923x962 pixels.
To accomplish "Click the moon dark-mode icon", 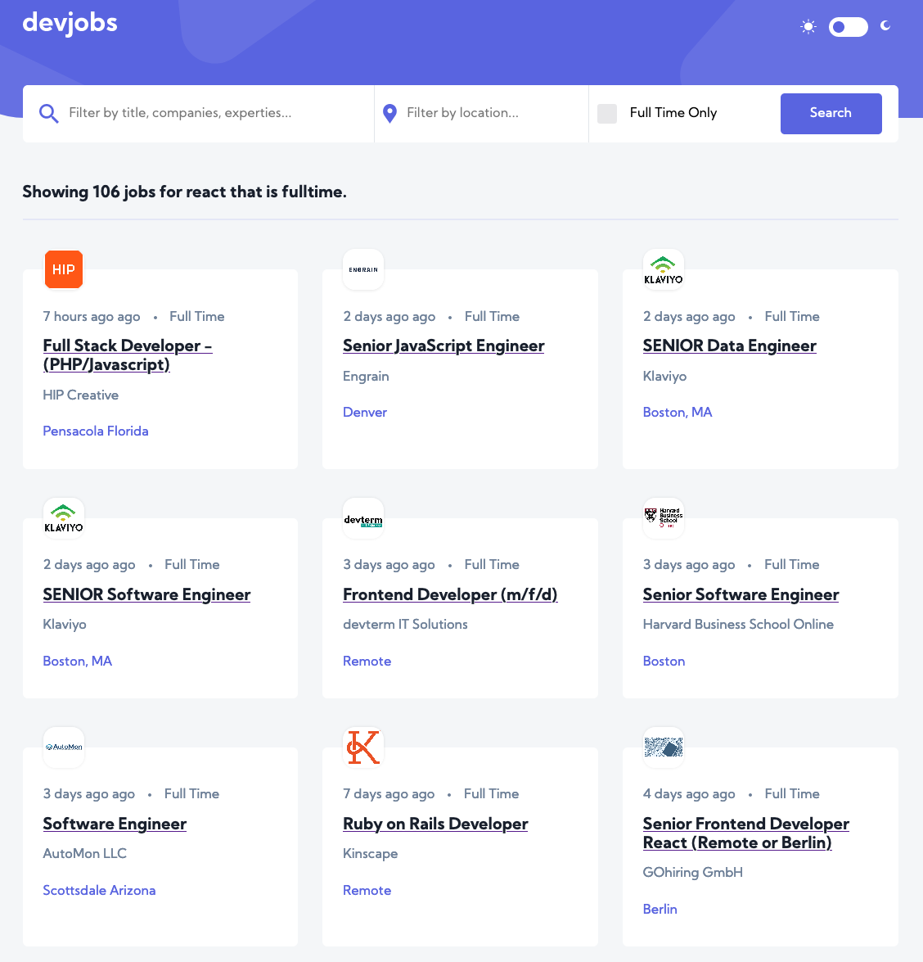I will (x=885, y=26).
